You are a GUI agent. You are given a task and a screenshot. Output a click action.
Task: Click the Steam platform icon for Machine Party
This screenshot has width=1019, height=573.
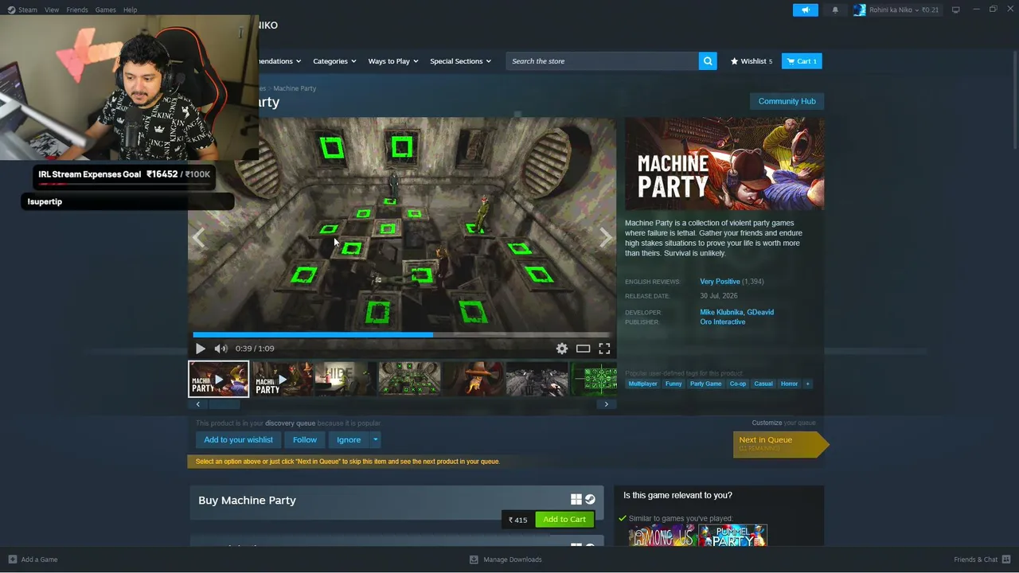pyautogui.click(x=590, y=500)
